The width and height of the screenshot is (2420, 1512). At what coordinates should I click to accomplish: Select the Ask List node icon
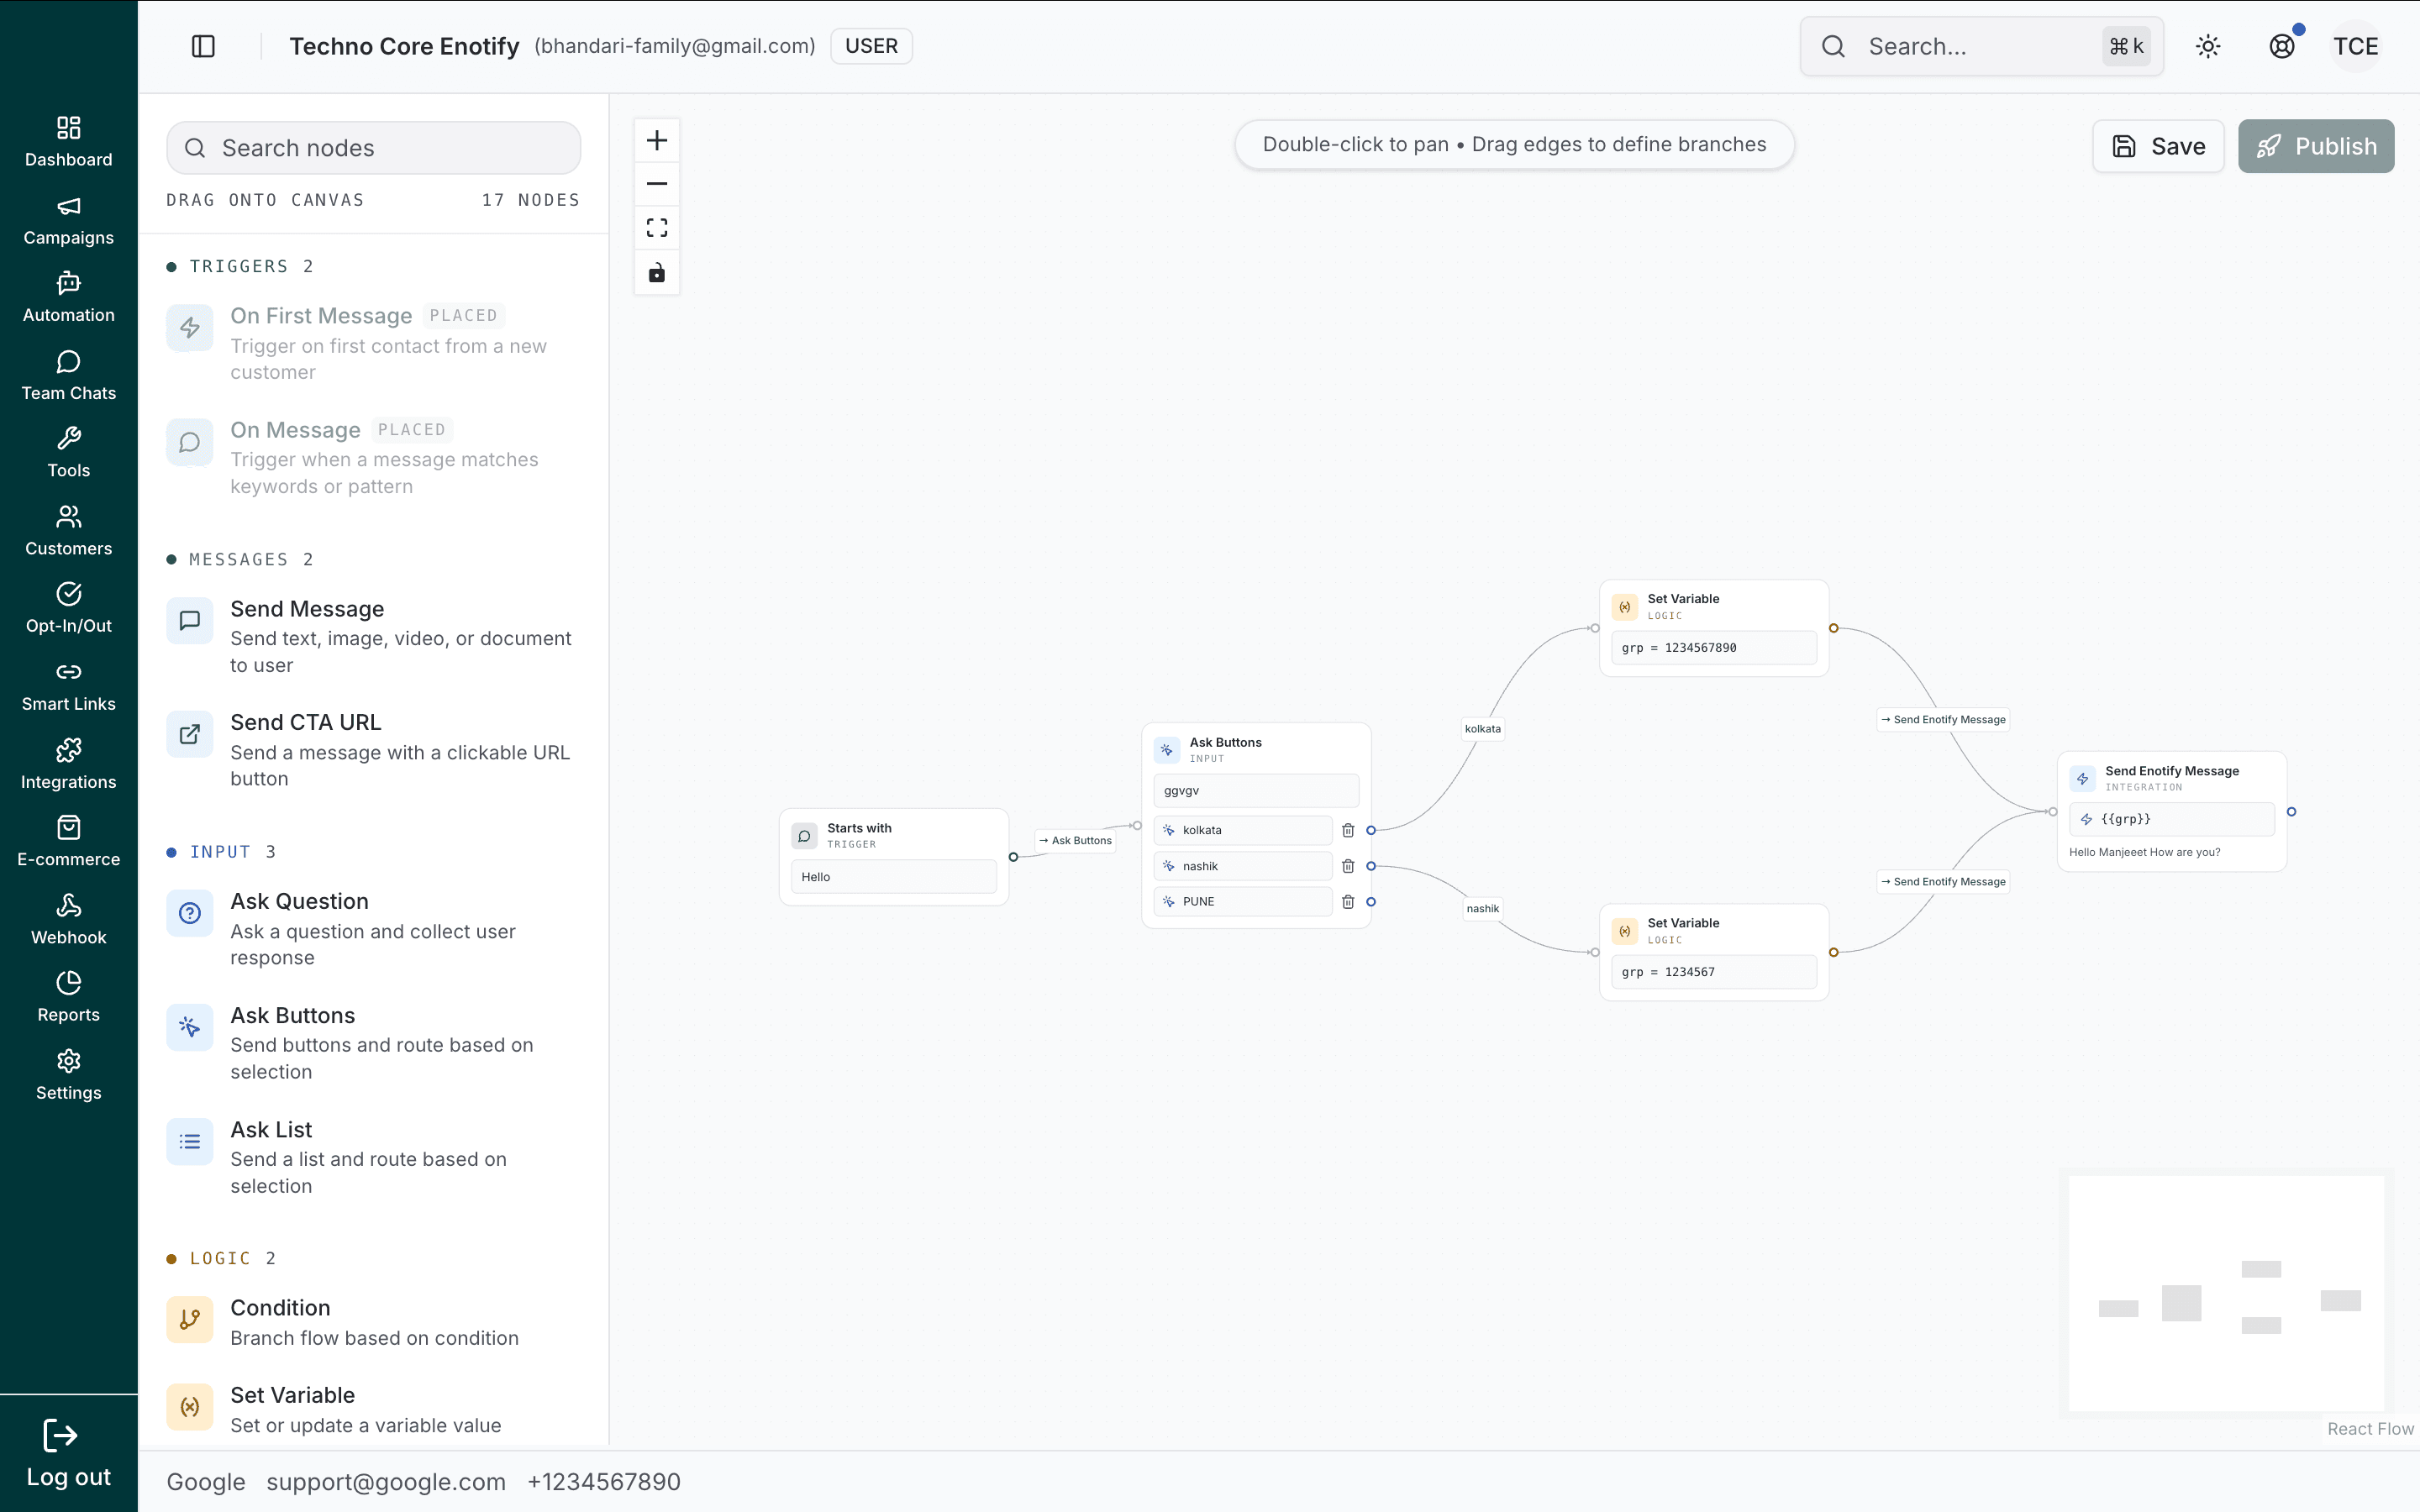[190, 1141]
